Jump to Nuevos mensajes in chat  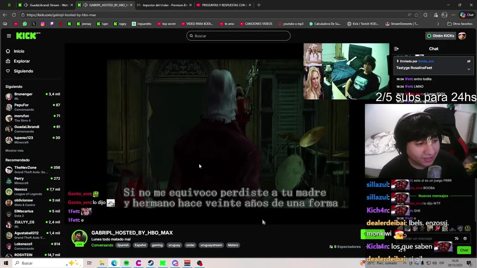click(433, 196)
